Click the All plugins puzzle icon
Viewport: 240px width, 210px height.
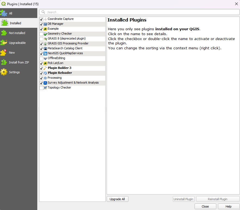click(x=4, y=13)
